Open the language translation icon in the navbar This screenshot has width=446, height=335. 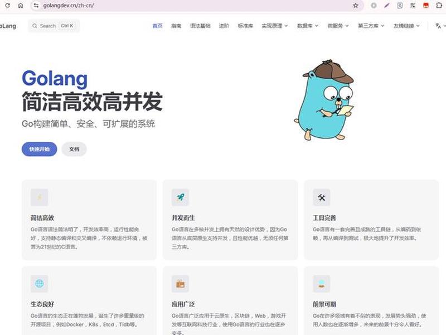click(x=438, y=26)
